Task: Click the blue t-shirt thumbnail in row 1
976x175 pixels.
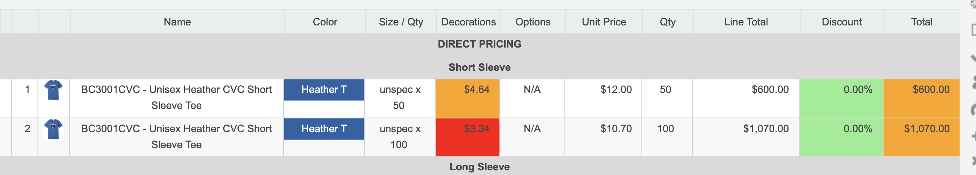Action: pyautogui.click(x=53, y=90)
